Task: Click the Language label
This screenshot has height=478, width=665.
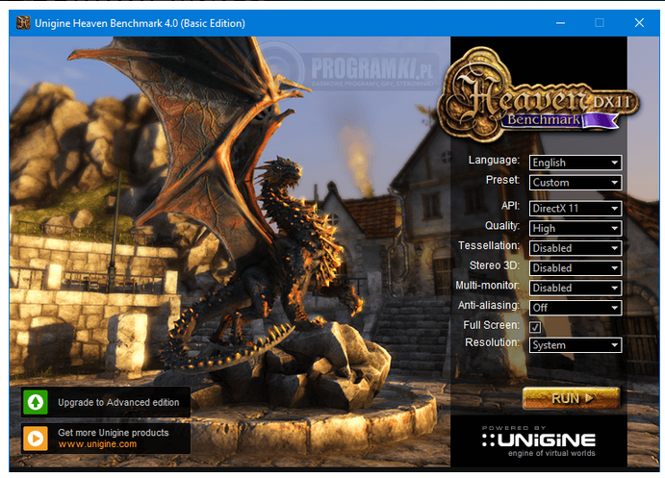Action: (x=494, y=161)
